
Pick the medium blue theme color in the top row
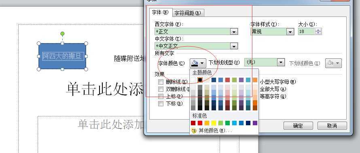pyautogui.click(x=220, y=80)
